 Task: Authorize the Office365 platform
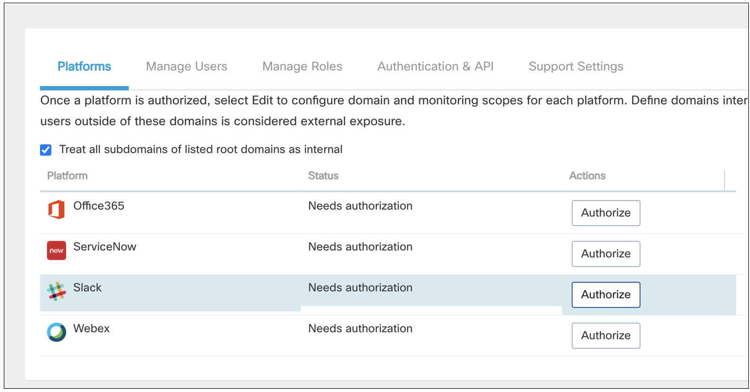click(606, 213)
